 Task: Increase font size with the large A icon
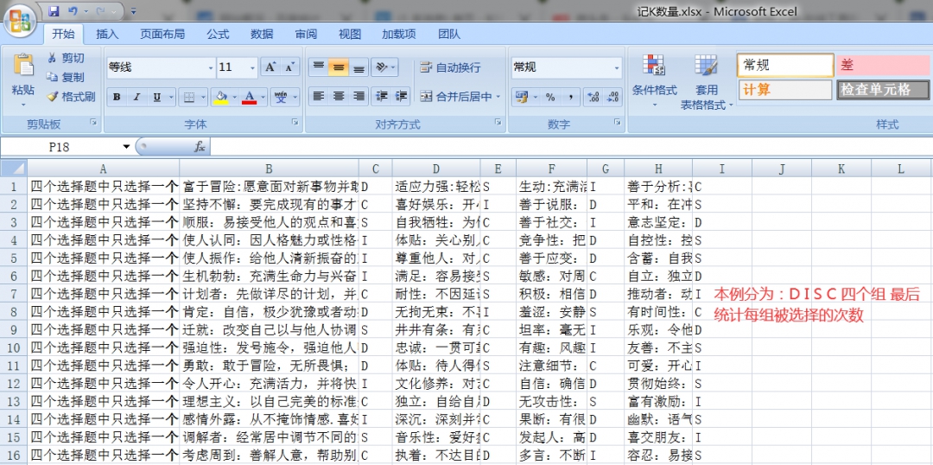(270, 67)
